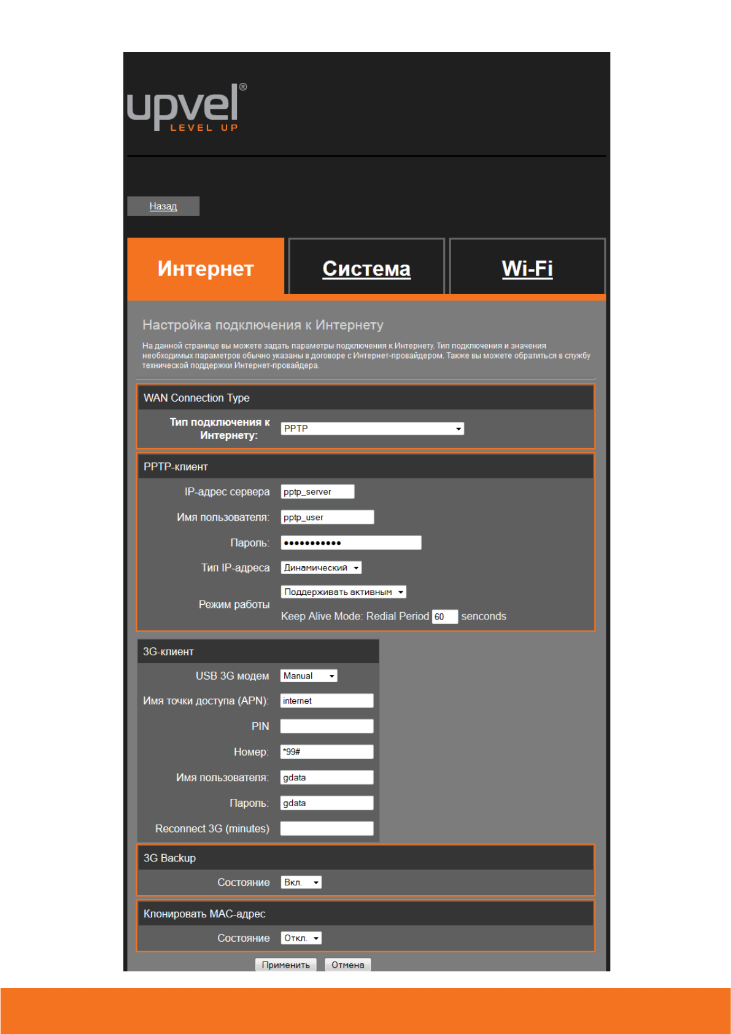The image size is (731, 1034).
Task: Go back via the Назад link
Action: coord(163,206)
